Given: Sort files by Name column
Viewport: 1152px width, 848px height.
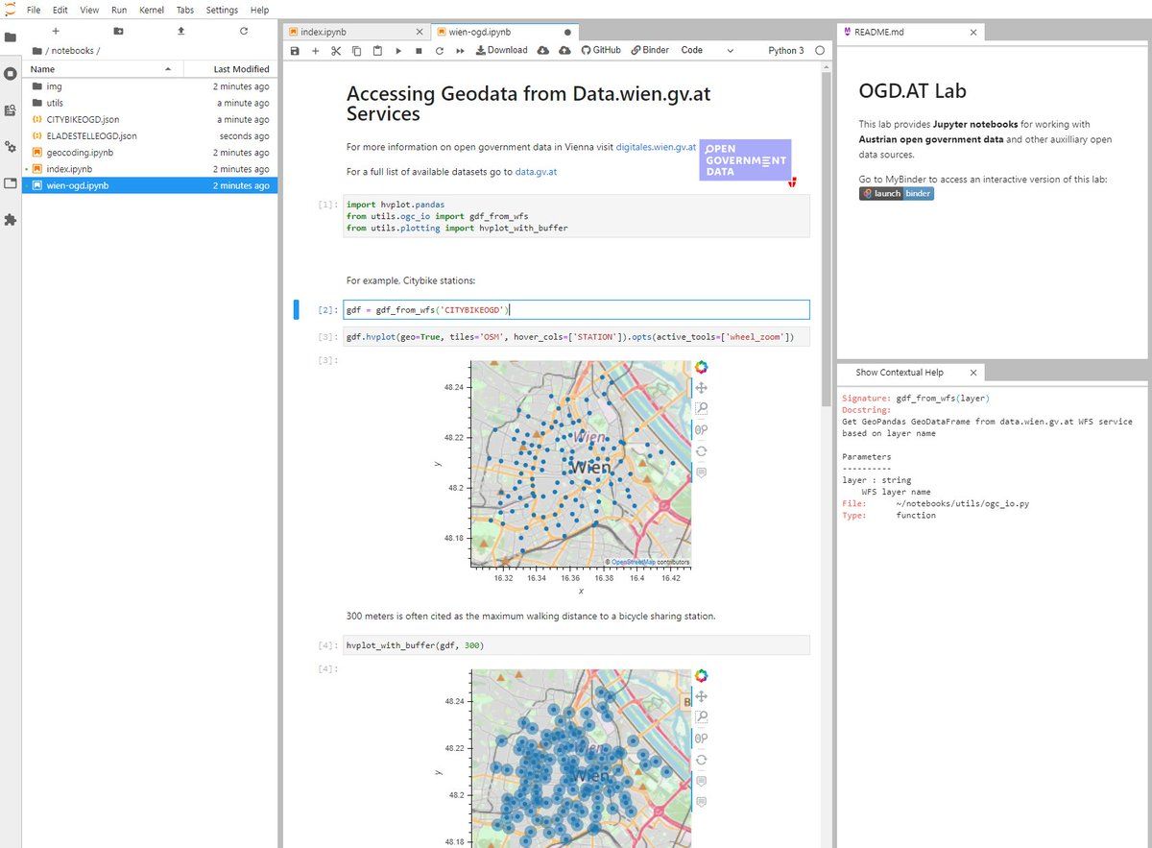Looking at the screenshot, I should click(101, 69).
